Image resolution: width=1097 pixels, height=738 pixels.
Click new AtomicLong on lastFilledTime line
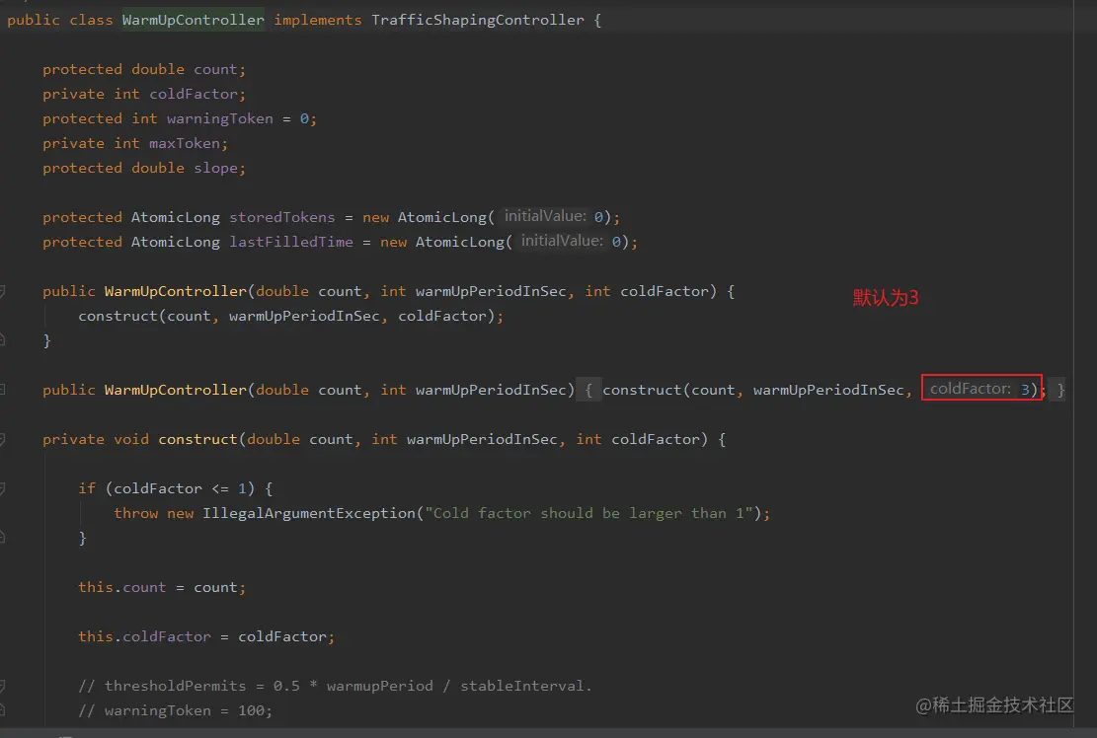click(442, 242)
